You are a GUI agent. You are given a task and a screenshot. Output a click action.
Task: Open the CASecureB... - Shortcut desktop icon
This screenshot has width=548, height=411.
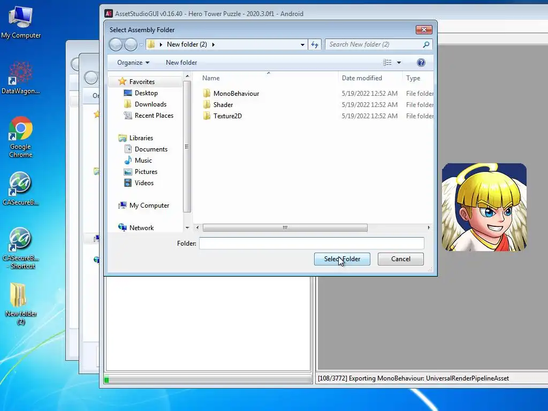pos(21,248)
